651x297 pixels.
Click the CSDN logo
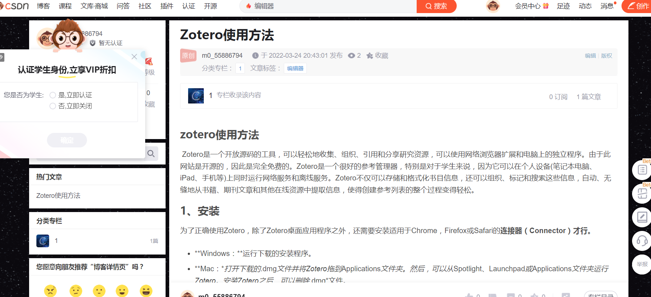(15, 6)
